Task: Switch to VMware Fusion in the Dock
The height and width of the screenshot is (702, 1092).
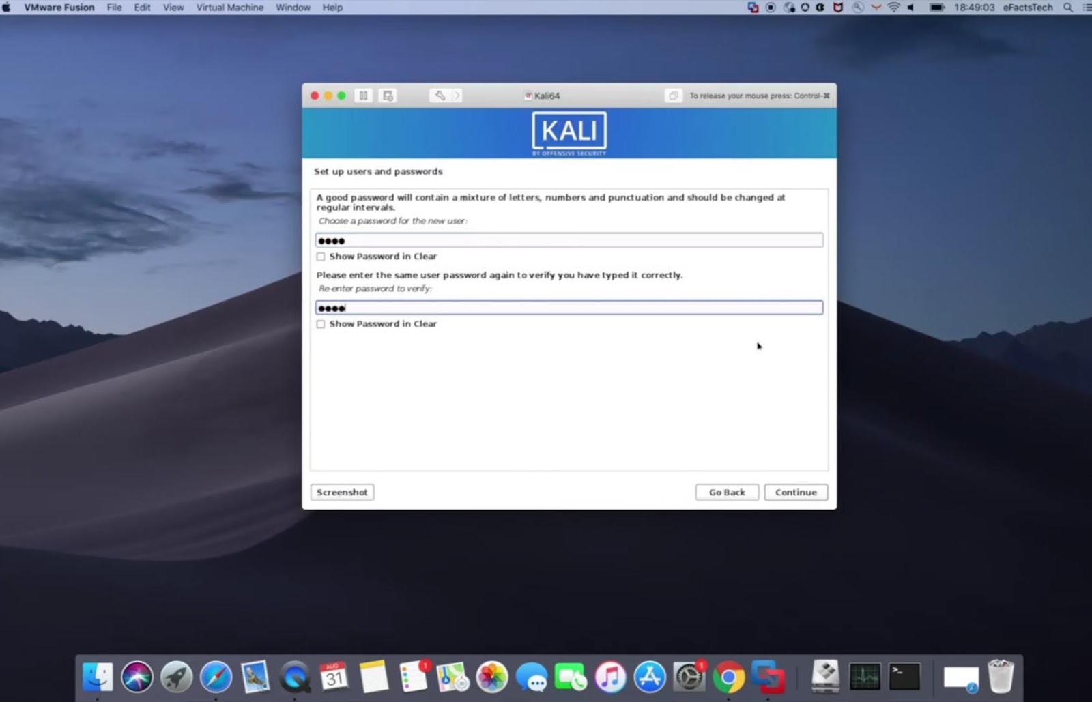Action: (x=768, y=677)
